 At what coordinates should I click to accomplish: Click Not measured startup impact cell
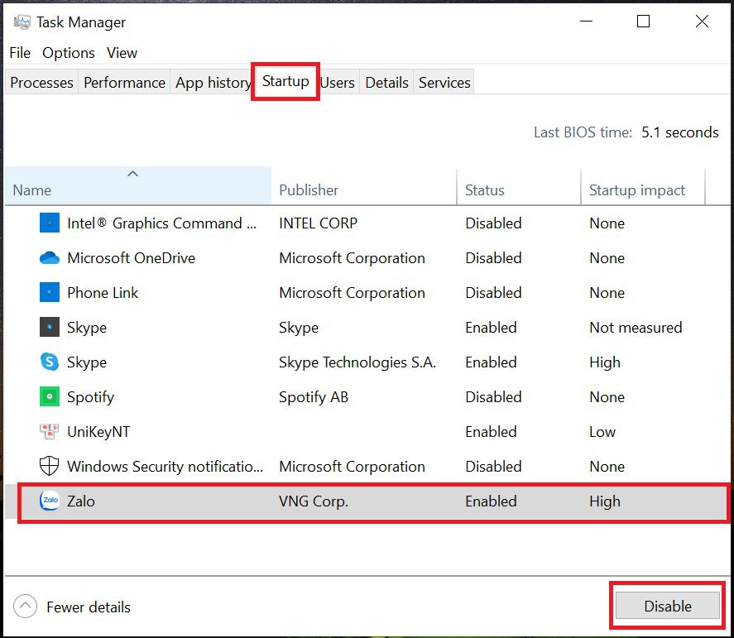coord(636,327)
